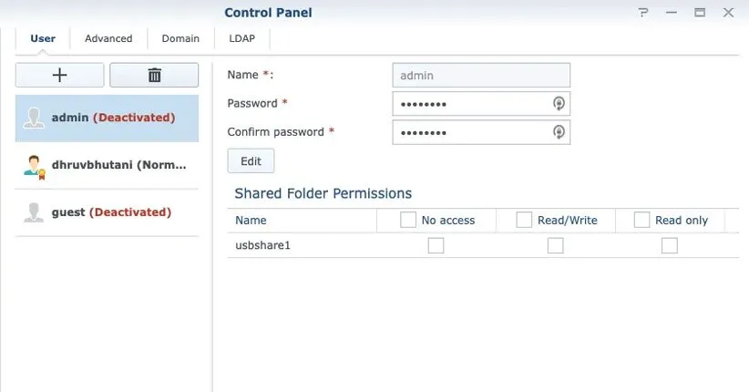Reveal Confirm password using its eye icon
The image size is (749, 392).
(559, 132)
